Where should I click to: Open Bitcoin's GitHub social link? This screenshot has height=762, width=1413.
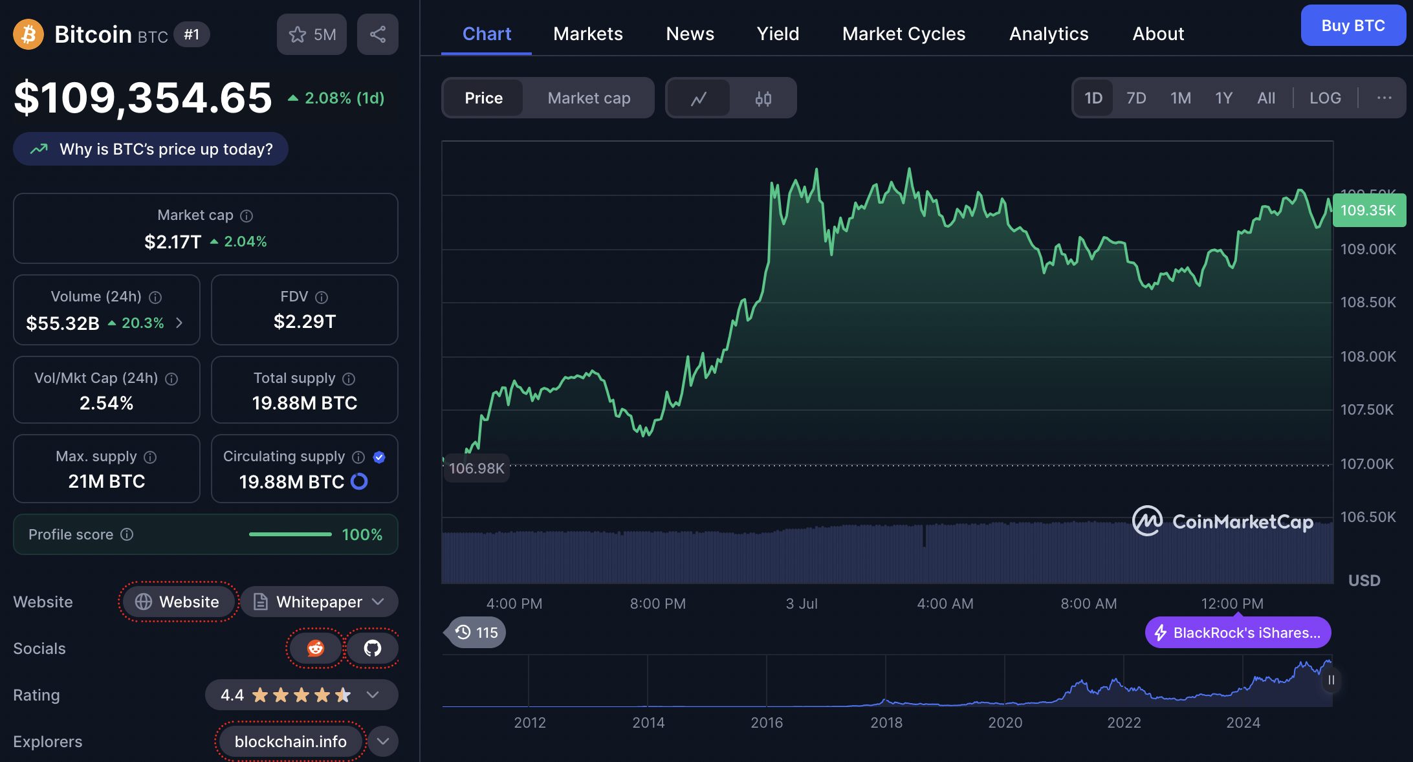pos(373,648)
